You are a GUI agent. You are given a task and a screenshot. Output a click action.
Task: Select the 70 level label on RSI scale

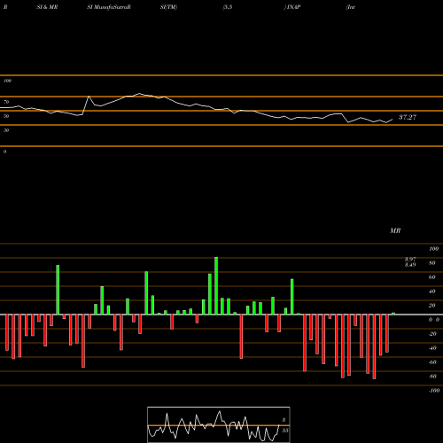tap(6, 102)
